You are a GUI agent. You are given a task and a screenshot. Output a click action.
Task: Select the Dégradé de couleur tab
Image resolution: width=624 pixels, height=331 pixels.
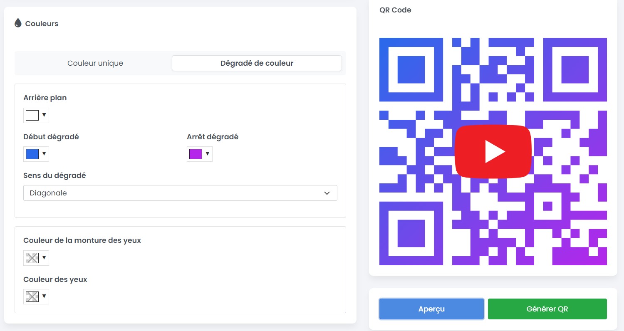pyautogui.click(x=257, y=63)
